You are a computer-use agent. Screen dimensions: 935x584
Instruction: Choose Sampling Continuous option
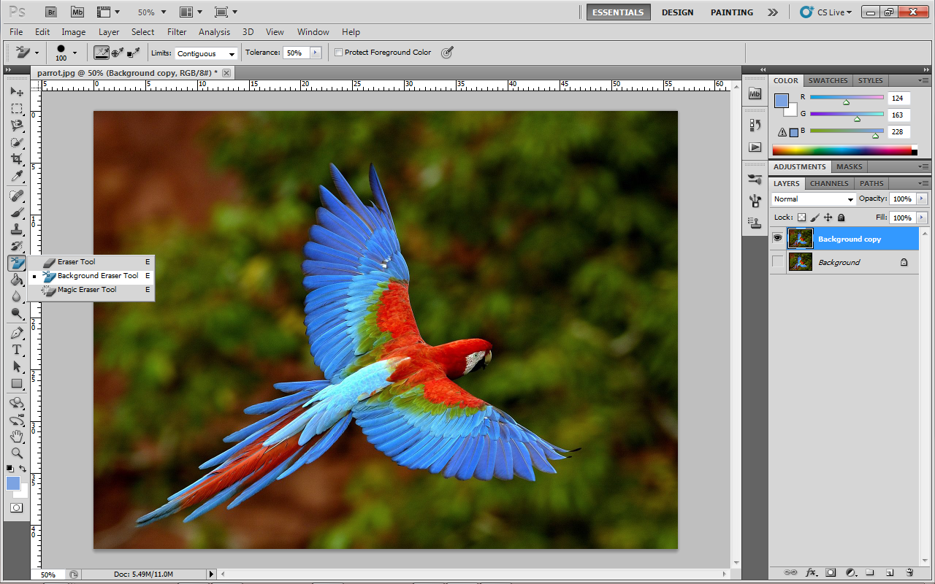click(102, 53)
